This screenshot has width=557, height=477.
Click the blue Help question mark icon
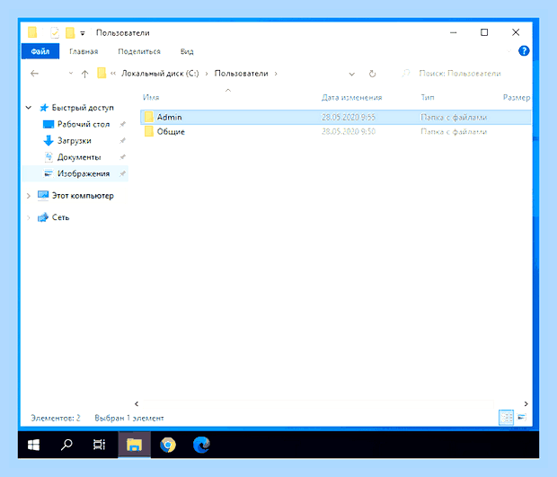524,51
